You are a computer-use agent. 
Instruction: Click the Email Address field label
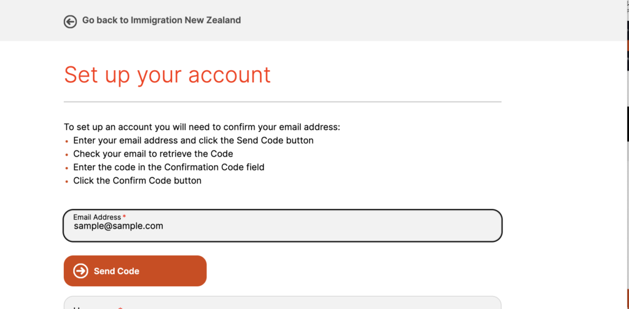(97, 217)
